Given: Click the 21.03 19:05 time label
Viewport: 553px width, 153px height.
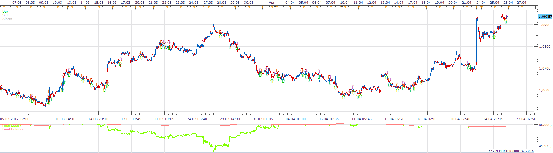Looking at the screenshot, I should [164, 119].
